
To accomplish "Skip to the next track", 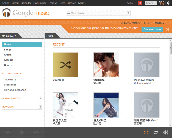I will tap(37, 132).
